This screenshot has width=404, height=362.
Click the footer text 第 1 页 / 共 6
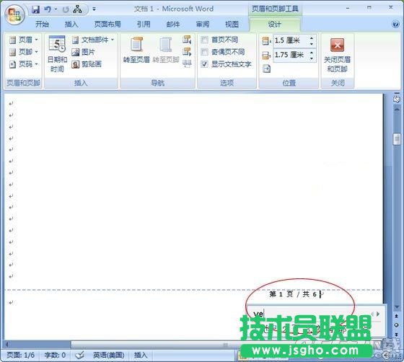click(293, 294)
